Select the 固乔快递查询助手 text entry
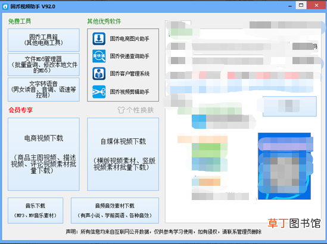Image resolution: width=327 pixels, height=244 pixels. click(129, 56)
